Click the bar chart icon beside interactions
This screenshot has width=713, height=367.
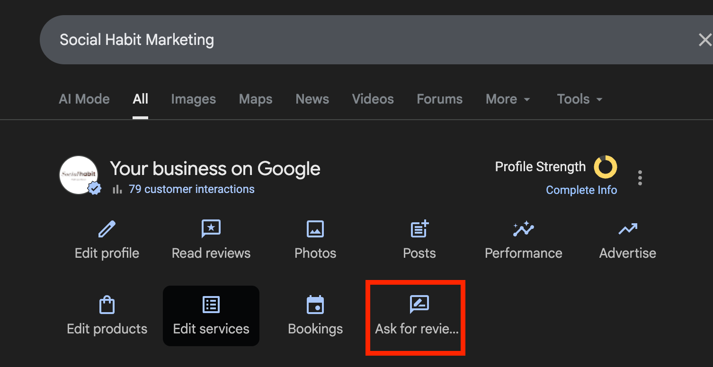pos(117,190)
